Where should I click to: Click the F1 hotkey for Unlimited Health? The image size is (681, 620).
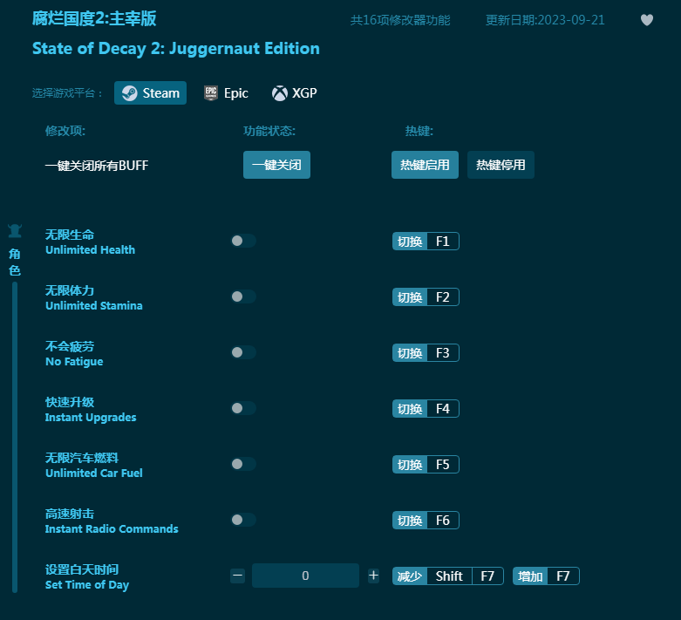click(x=426, y=242)
